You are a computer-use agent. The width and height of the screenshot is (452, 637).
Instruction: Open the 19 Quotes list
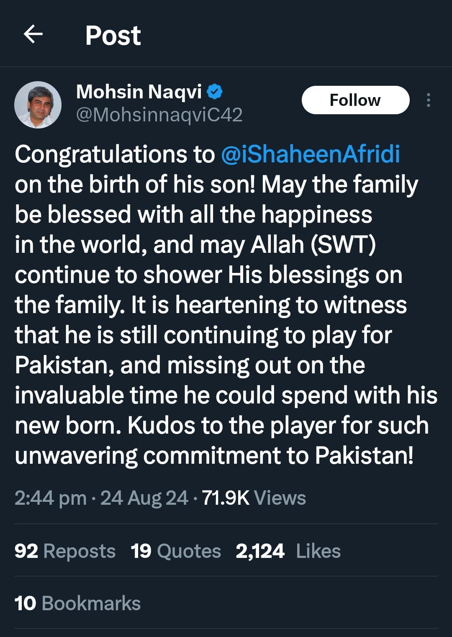pyautogui.click(x=176, y=551)
